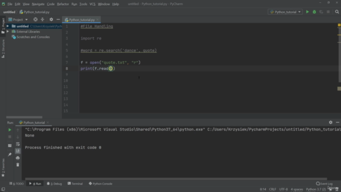Click Up the Stack Trace arrow
The height and width of the screenshot is (192, 341).
(18, 130)
